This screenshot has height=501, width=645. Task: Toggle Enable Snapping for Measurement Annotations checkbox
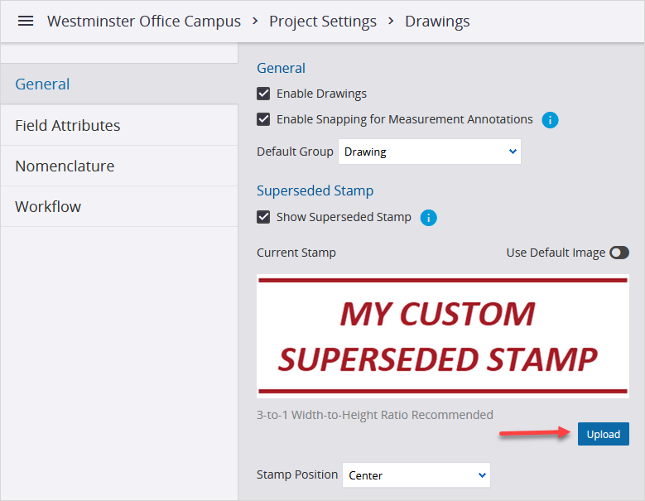pyautogui.click(x=263, y=119)
